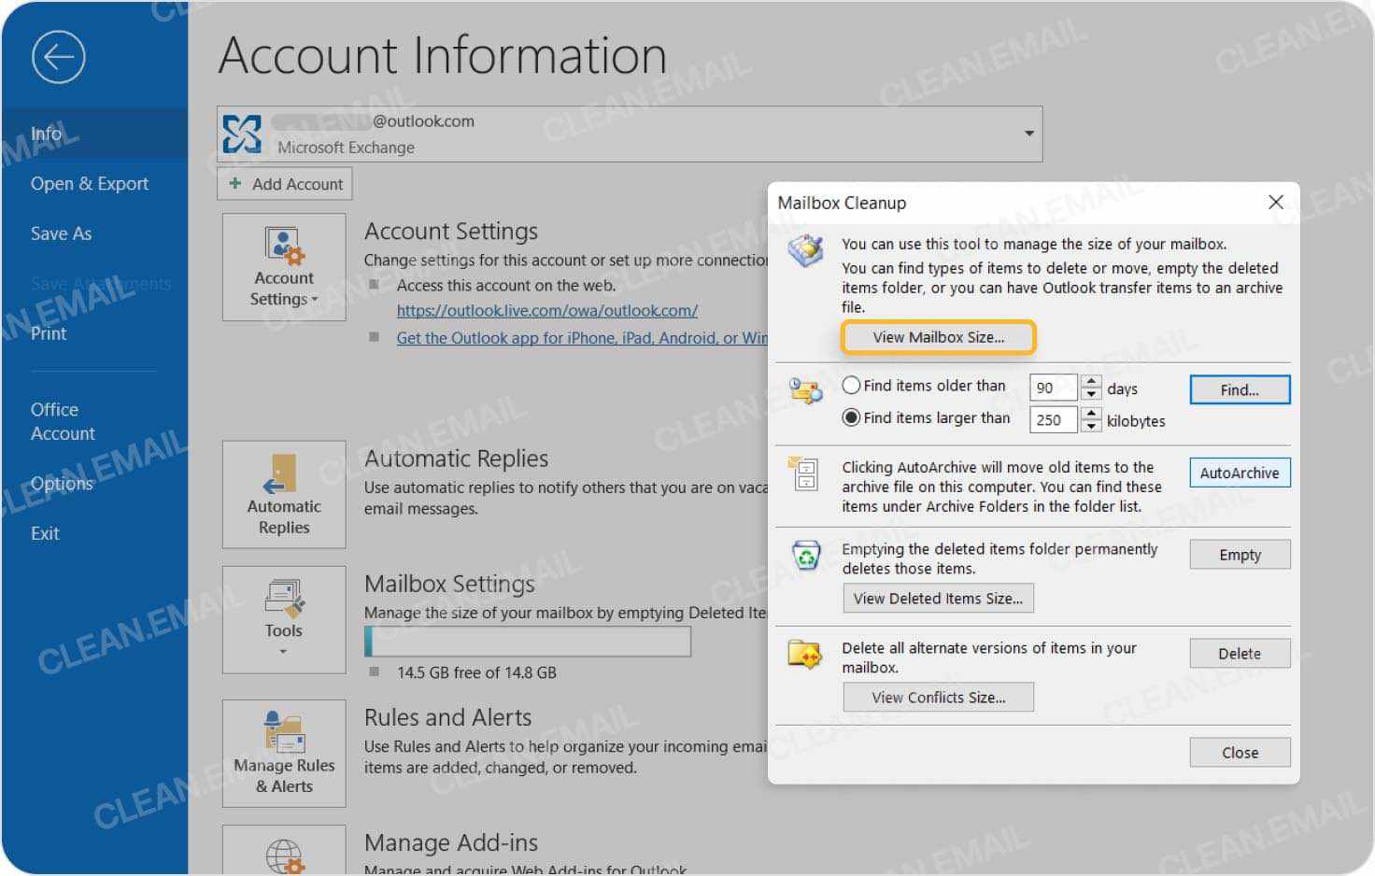Select Office Account from the sidebar
1375x876 pixels.
tap(63, 420)
